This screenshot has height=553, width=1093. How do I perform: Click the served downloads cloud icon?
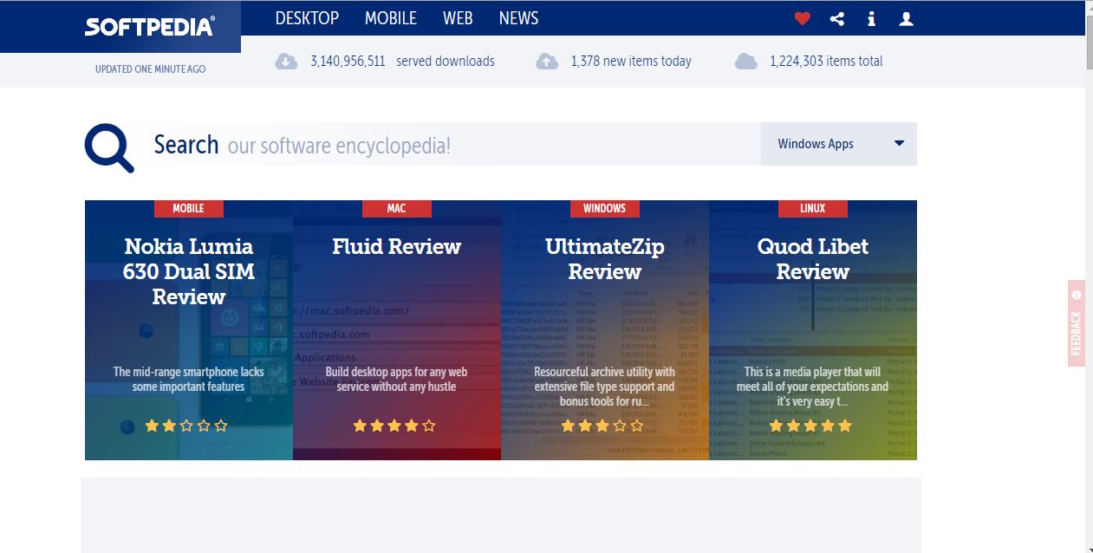point(286,62)
